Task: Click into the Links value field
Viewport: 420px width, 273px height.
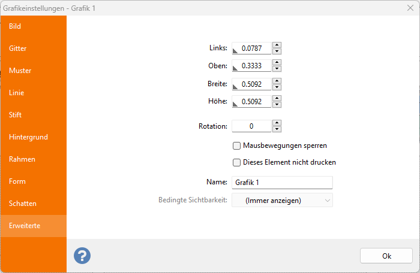Action: tap(254, 48)
